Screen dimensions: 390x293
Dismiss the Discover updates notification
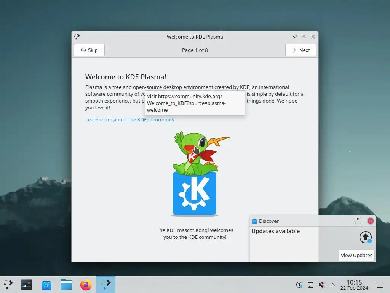[370, 221]
